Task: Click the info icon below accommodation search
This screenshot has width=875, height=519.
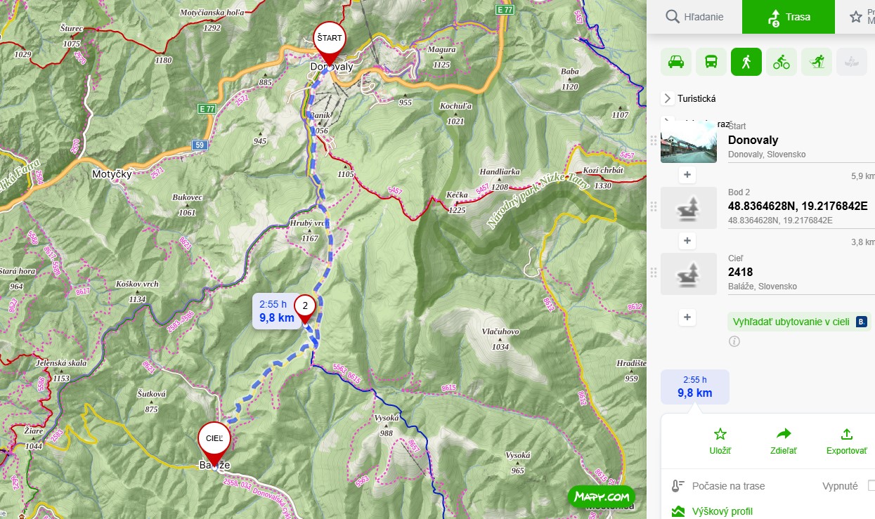Action: pyautogui.click(x=734, y=341)
